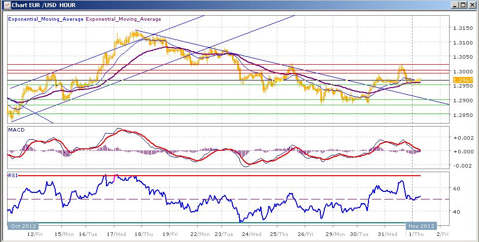The height and width of the screenshot is (242, 479).
Task: Click the chart icon in the title bar
Action: 6,6
